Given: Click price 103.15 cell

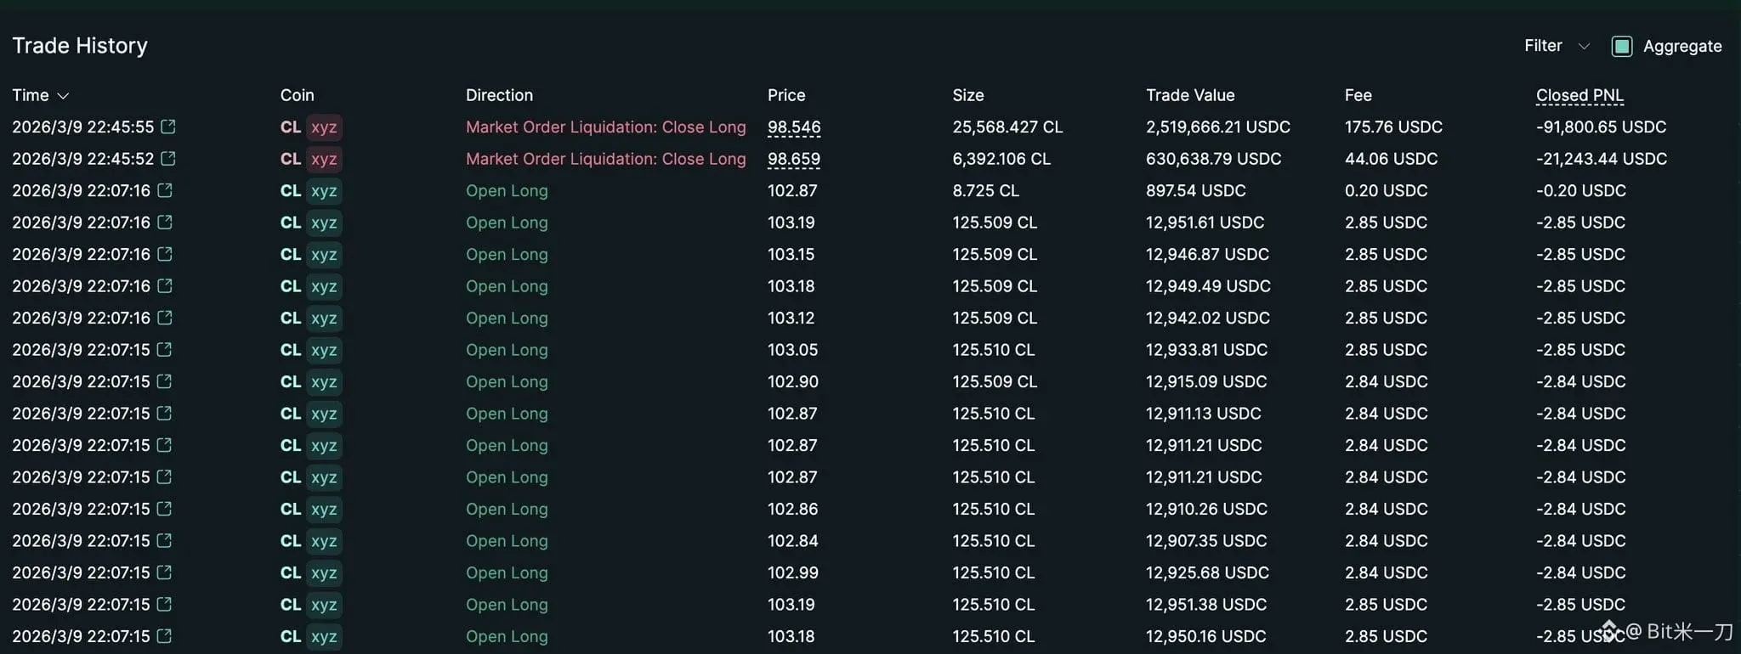Looking at the screenshot, I should (x=791, y=254).
